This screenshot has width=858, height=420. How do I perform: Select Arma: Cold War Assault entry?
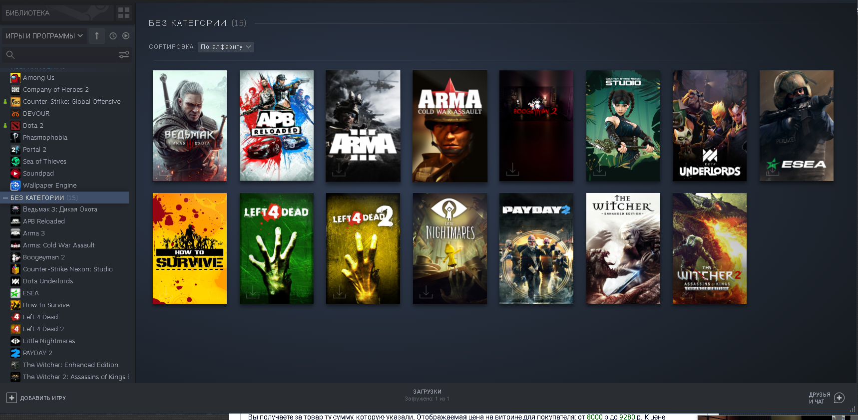(x=58, y=245)
